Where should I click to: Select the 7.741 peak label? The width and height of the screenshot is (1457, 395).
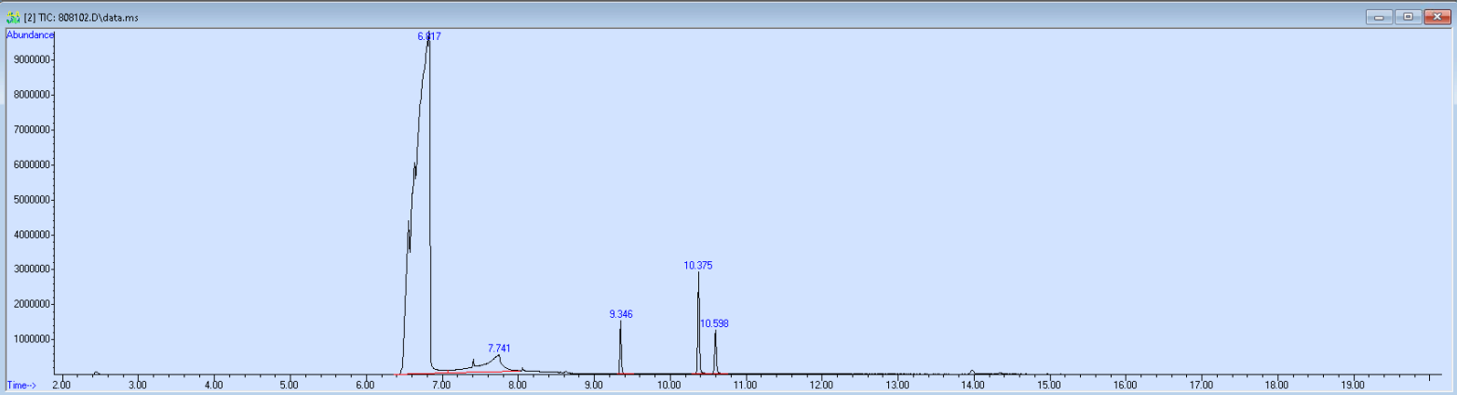(499, 349)
